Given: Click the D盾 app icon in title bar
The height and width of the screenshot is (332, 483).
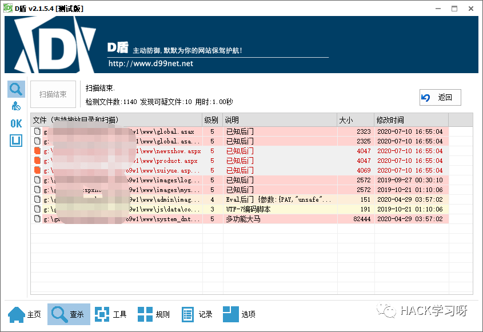Looking at the screenshot, I should point(8,9).
